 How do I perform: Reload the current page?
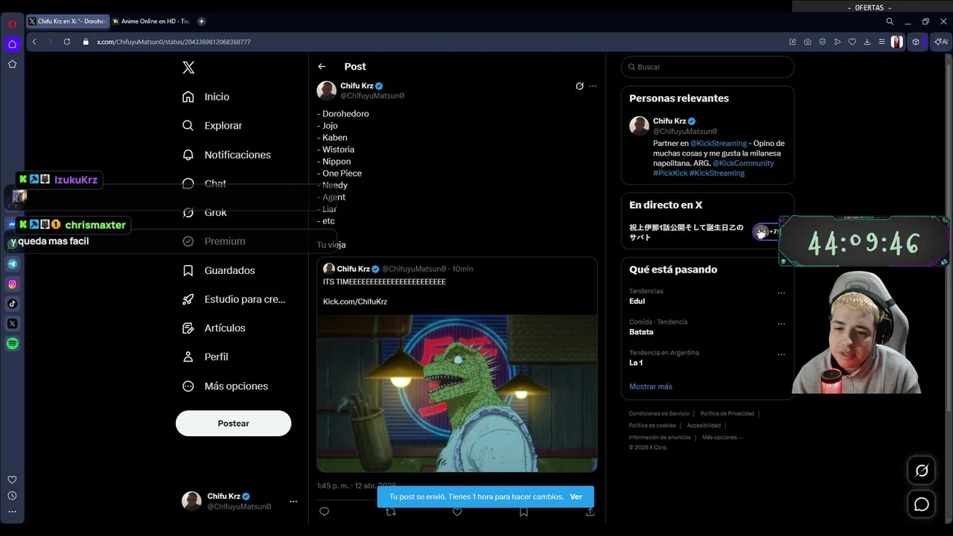point(66,42)
